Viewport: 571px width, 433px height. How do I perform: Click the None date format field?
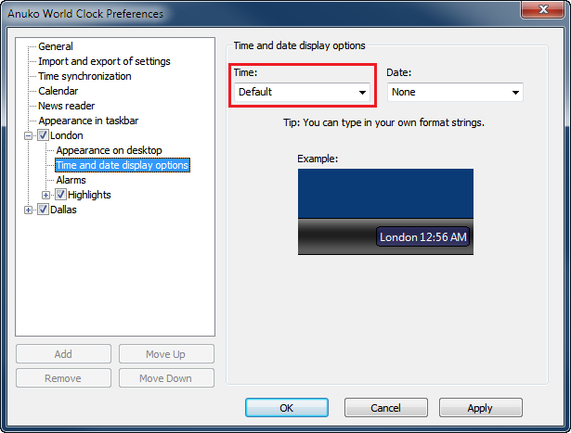(455, 93)
